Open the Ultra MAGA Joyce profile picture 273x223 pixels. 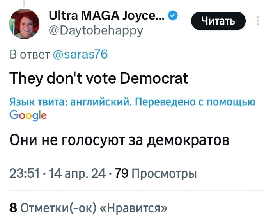tap(24, 24)
